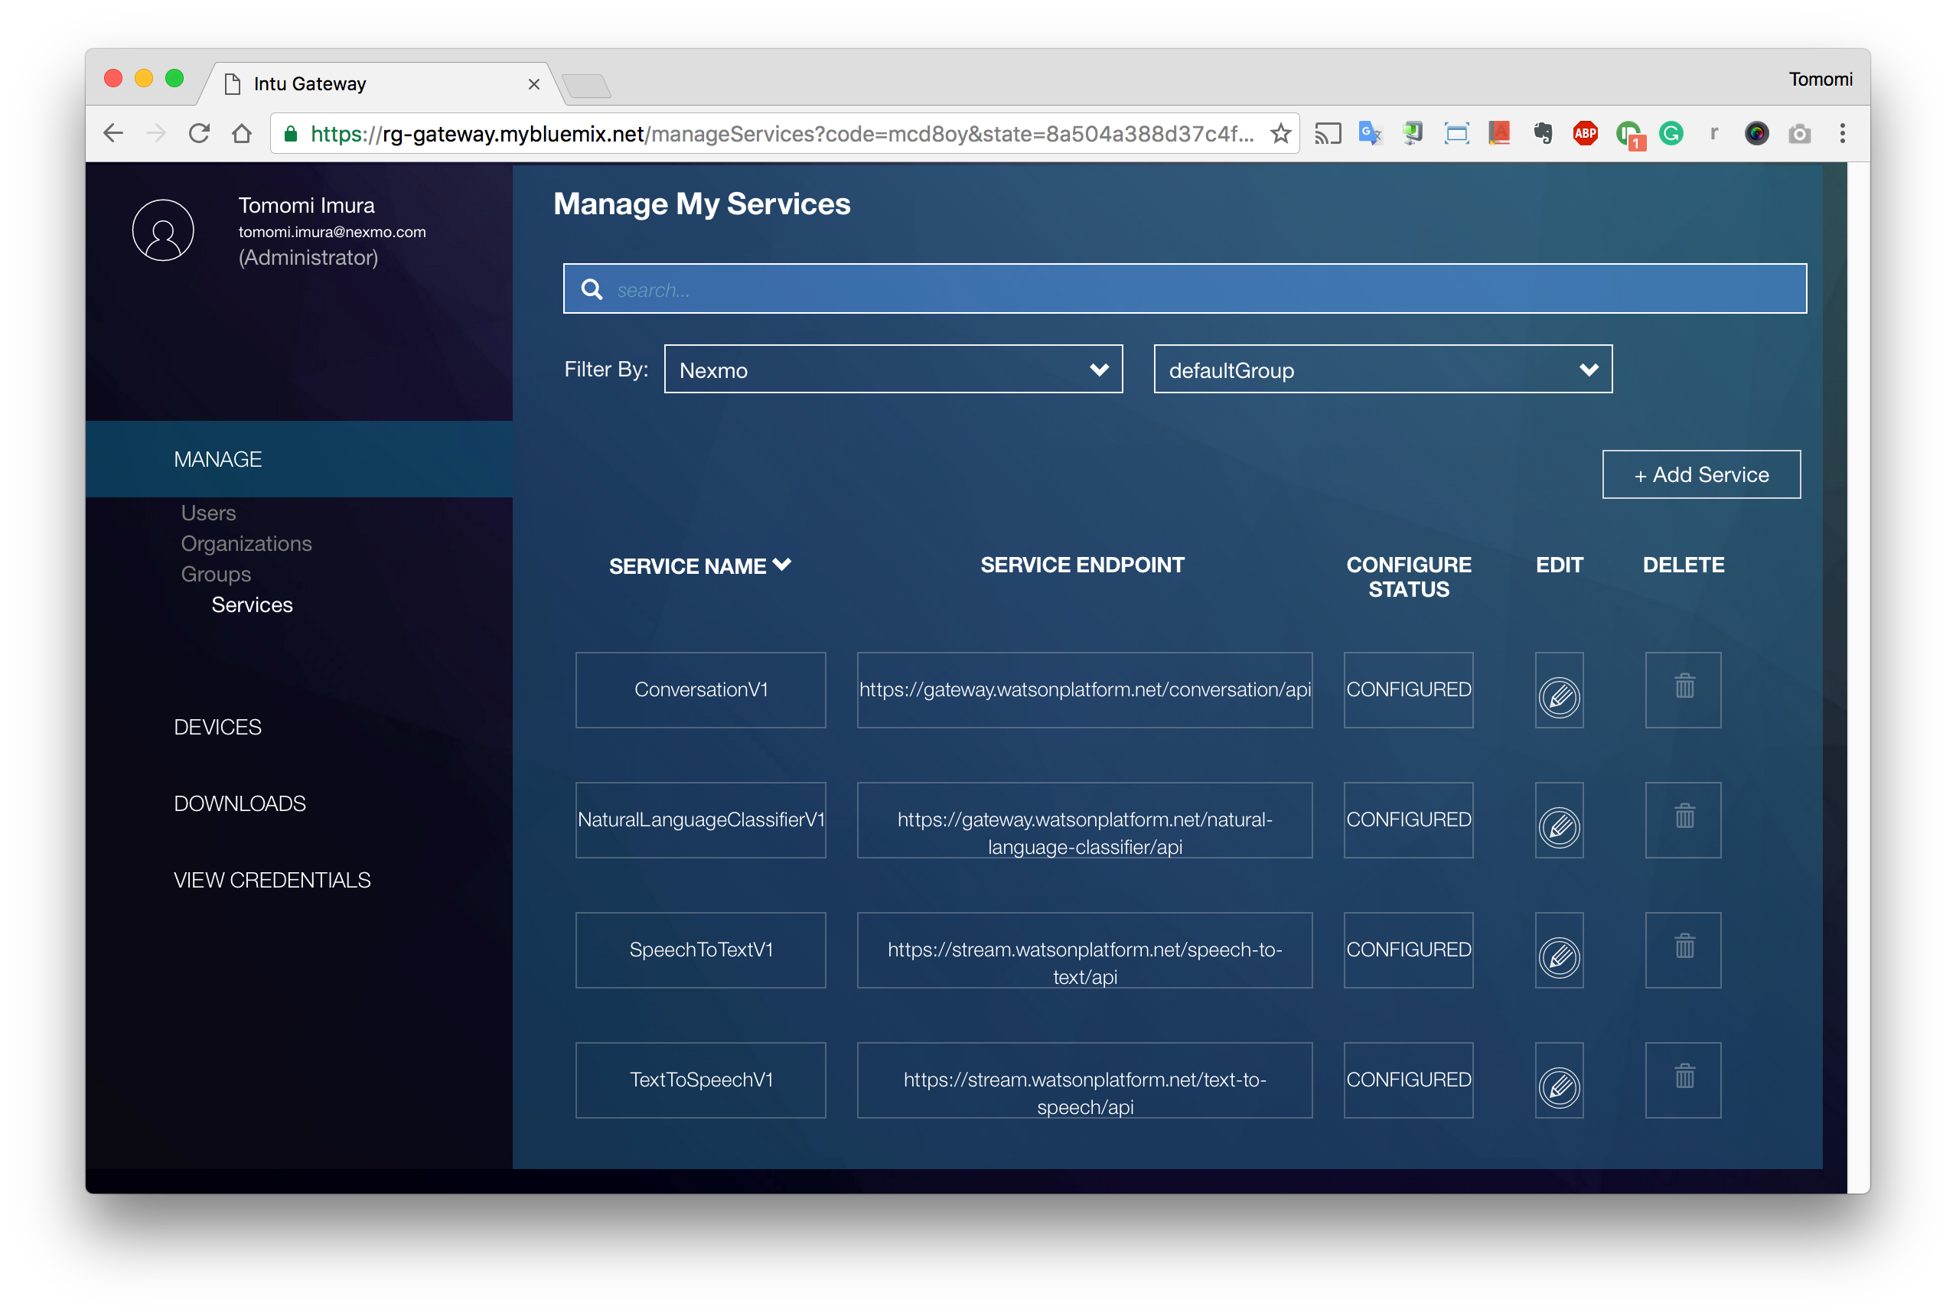Open the DEVICES section
The image size is (1956, 1316).
click(217, 728)
